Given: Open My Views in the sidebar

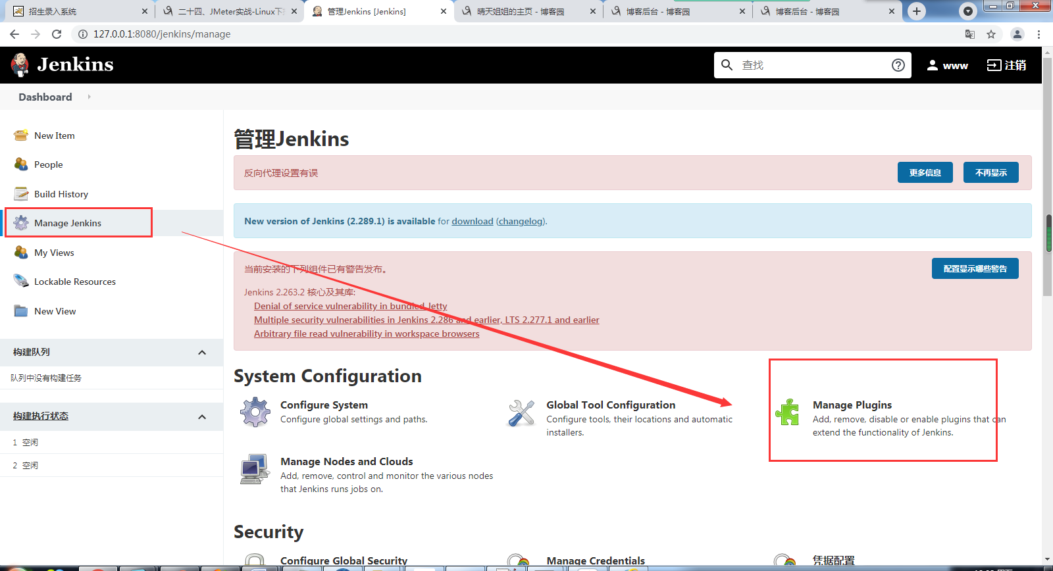Looking at the screenshot, I should pyautogui.click(x=54, y=253).
